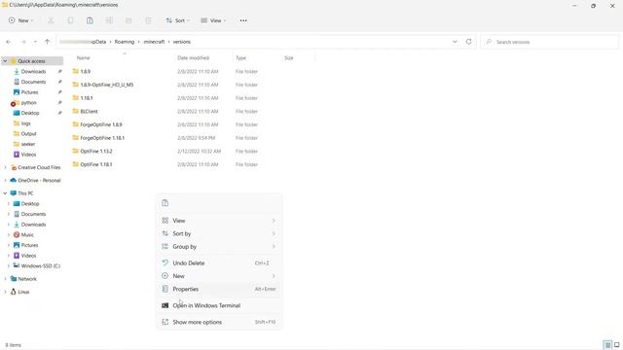Go forward with the forward arrow

coord(23,42)
